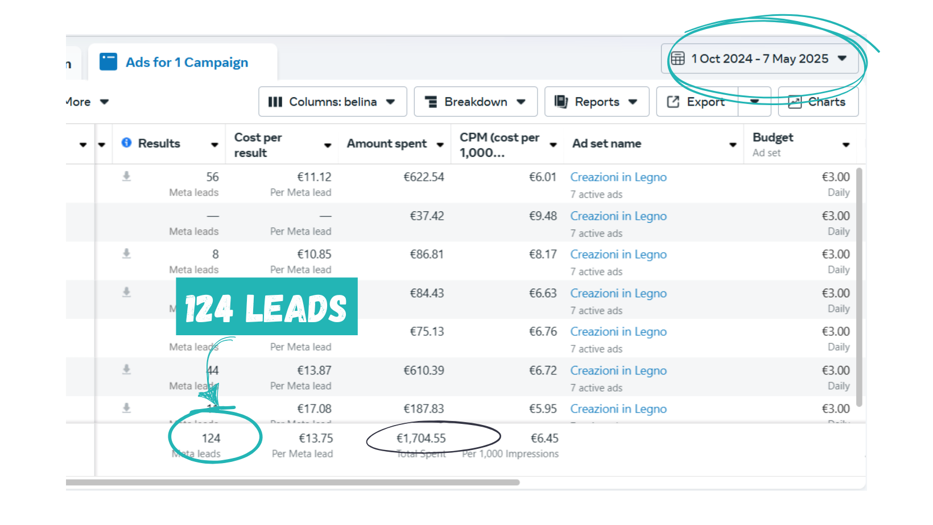Click the horizontal scrollbar below the table
This screenshot has height=525, width=933.
tap(292, 482)
